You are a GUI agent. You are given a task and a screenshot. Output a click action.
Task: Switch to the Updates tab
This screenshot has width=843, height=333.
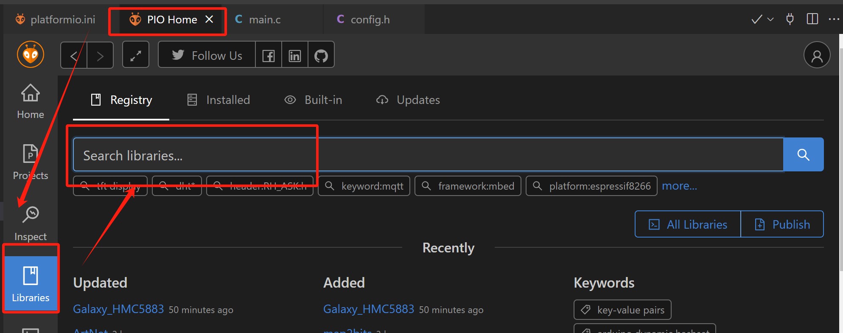408,100
